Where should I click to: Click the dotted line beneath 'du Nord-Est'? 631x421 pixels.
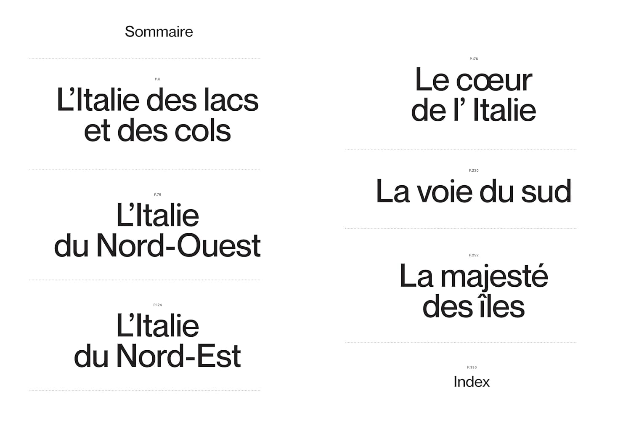tap(145, 391)
